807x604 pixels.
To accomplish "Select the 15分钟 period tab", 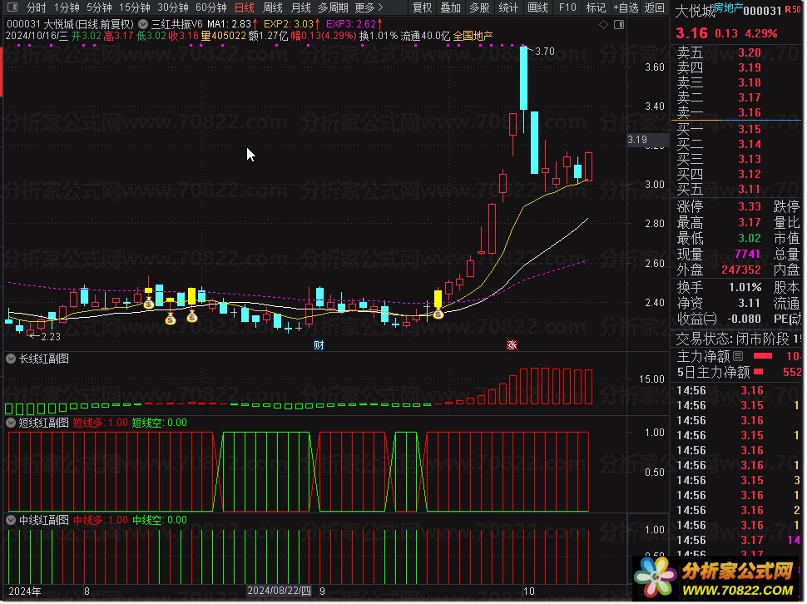I will coord(134,7).
